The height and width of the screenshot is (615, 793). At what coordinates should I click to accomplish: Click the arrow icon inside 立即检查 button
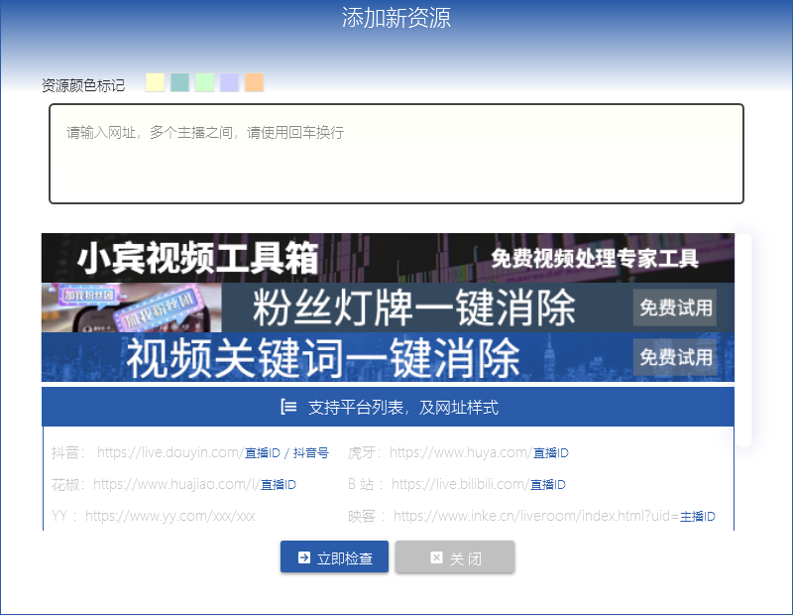click(x=303, y=556)
